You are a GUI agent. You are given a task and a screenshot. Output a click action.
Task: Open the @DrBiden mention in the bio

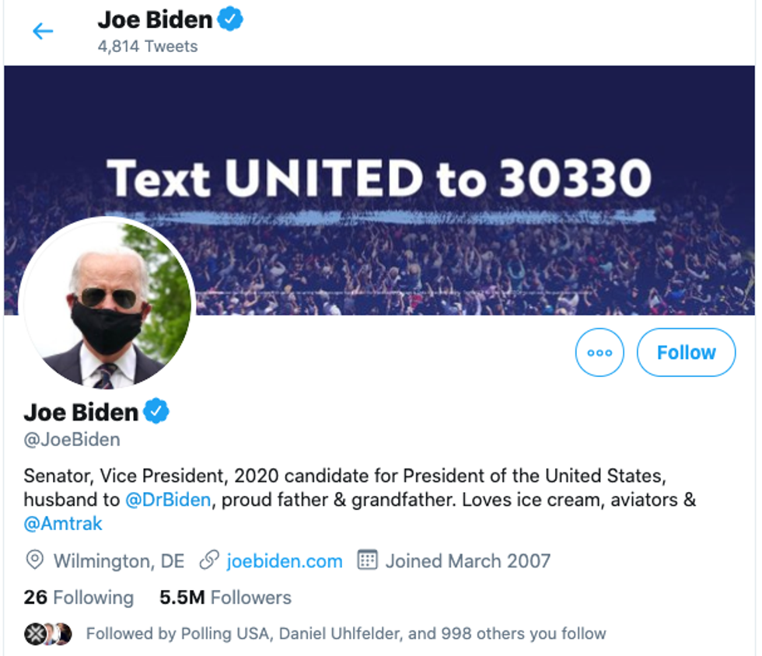(167, 499)
